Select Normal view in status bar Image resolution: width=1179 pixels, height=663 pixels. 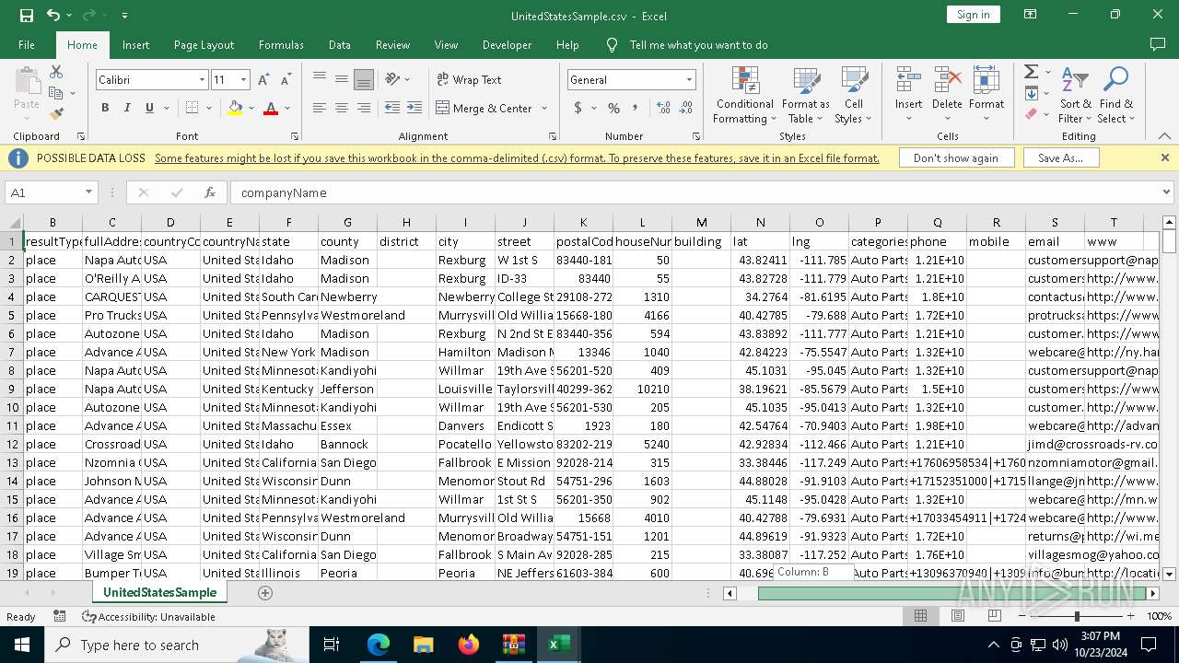920,616
